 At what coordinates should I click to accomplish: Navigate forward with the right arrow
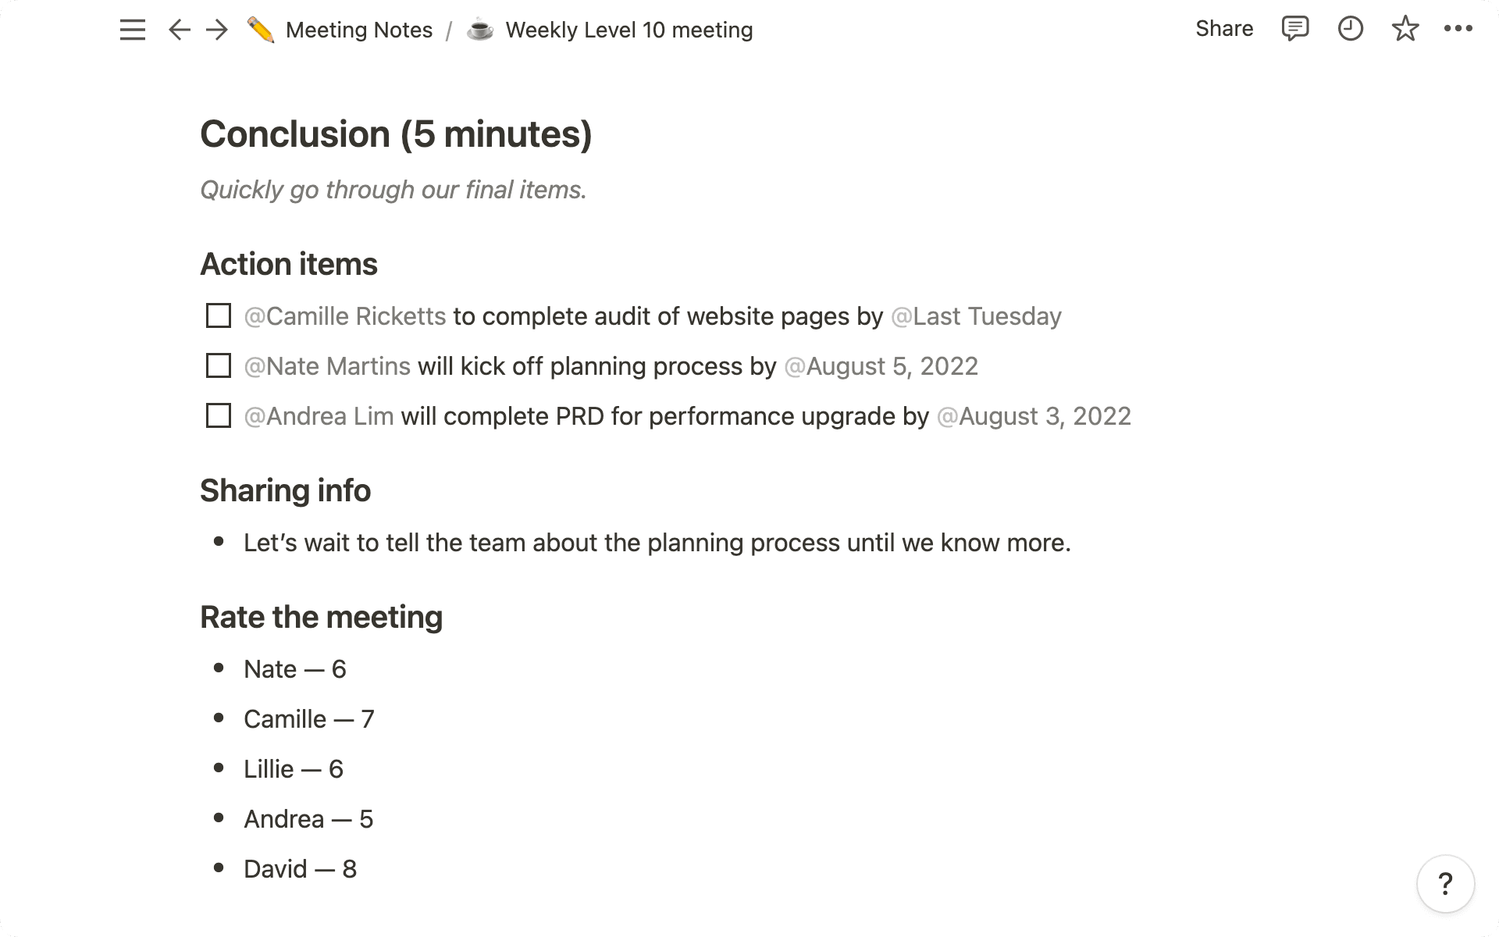[216, 29]
